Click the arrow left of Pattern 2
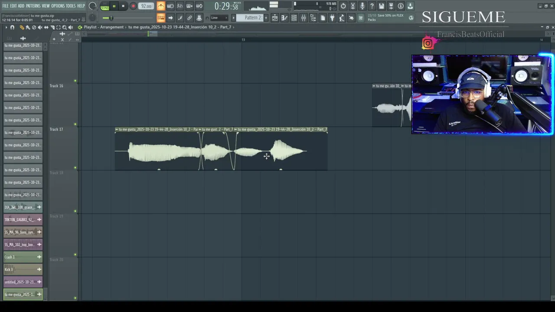555x312 pixels. (233, 18)
